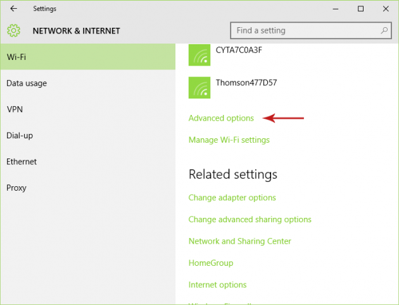Viewport: 399px width, 305px height.
Task: Click the search magnifier icon
Action: [384, 30]
